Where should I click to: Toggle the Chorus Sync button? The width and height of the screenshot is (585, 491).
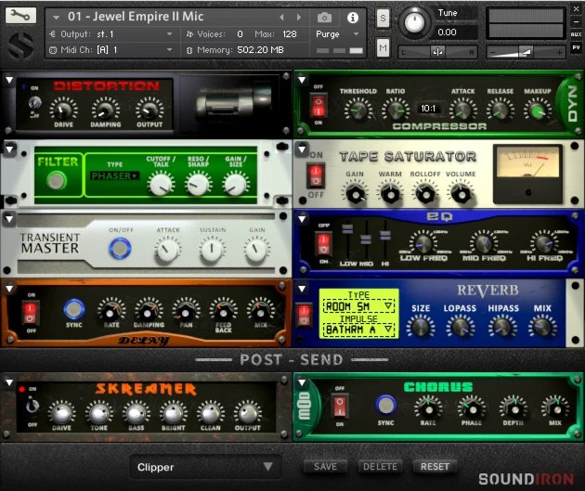(385, 406)
